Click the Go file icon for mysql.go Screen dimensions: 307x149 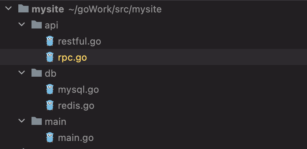coord(50,89)
